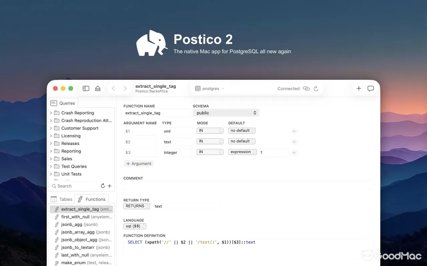Image resolution: width=427 pixels, height=266 pixels.
Task: Open the RETURNS return type dropdown
Action: point(137,206)
